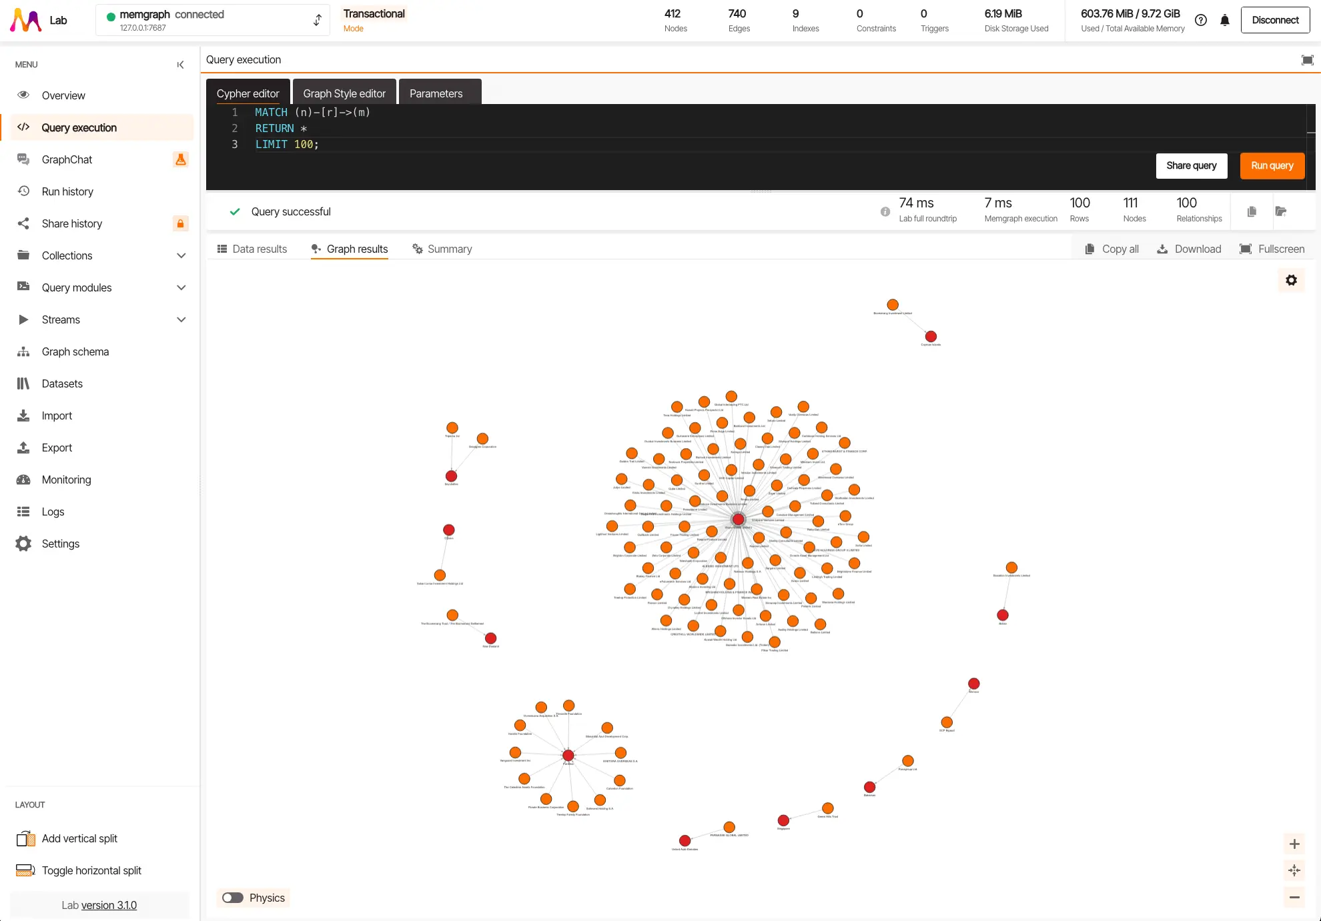1321x921 pixels.
Task: Open the help question mark
Action: (1201, 20)
